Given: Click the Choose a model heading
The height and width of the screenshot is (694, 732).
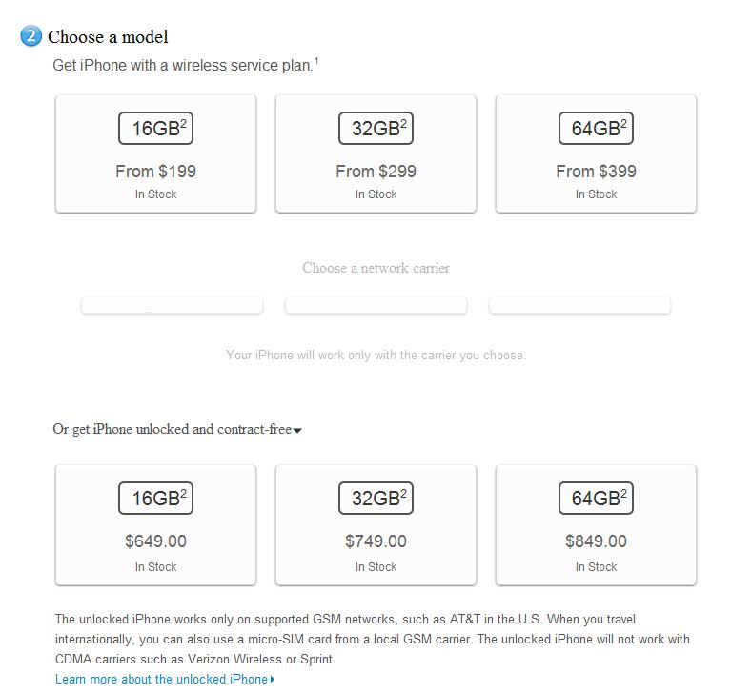Looking at the screenshot, I should pyautogui.click(x=108, y=37).
